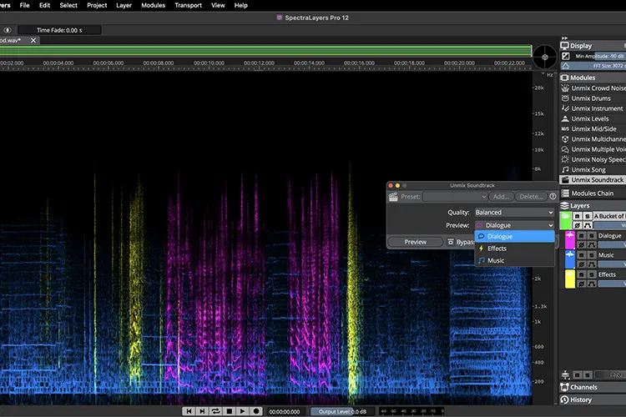Select the Unmix Soundtrack module

pos(593,180)
